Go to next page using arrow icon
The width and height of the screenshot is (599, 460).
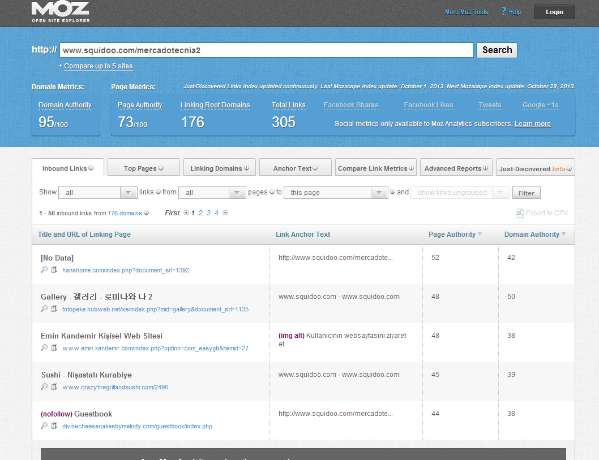click(225, 213)
